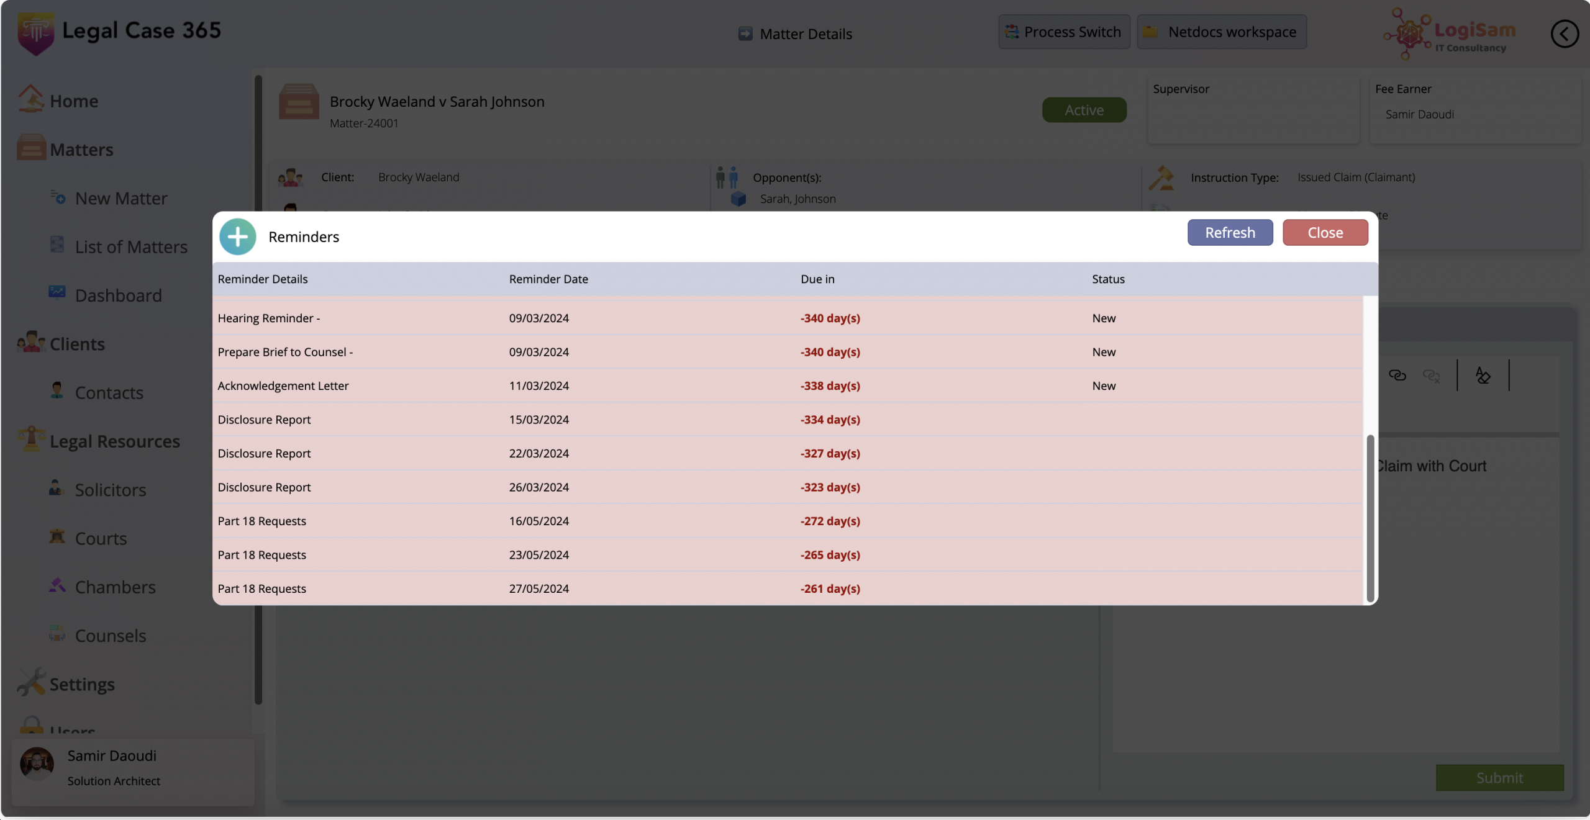Click the Refresh button in Reminders
Screen dimensions: 1590x820
[x=1230, y=233]
